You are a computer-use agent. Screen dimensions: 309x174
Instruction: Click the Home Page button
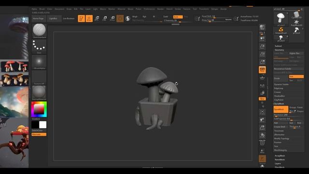39,18
